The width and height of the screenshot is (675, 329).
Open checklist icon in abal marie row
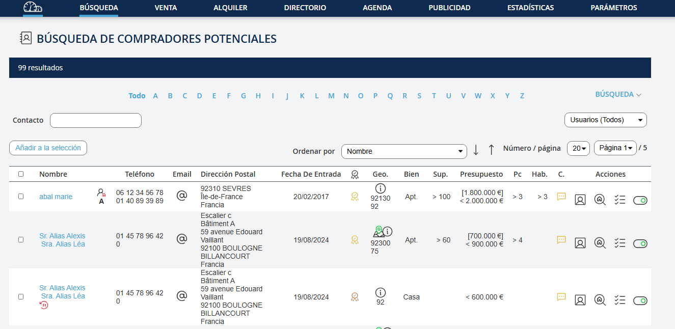(619, 200)
